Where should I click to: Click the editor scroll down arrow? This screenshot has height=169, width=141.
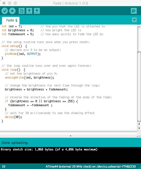coord(139,128)
